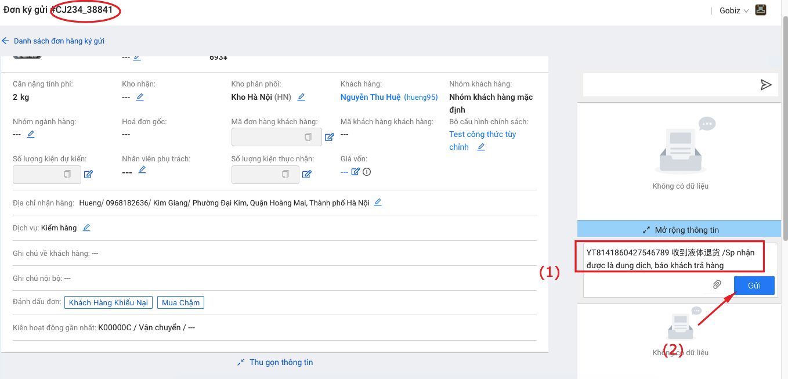Edit Kho nhận with pencil icon
This screenshot has width=788, height=379.
(x=140, y=97)
